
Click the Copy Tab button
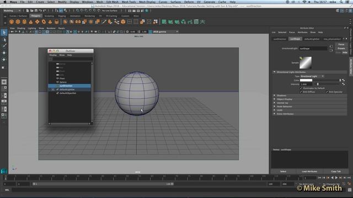click(336, 171)
